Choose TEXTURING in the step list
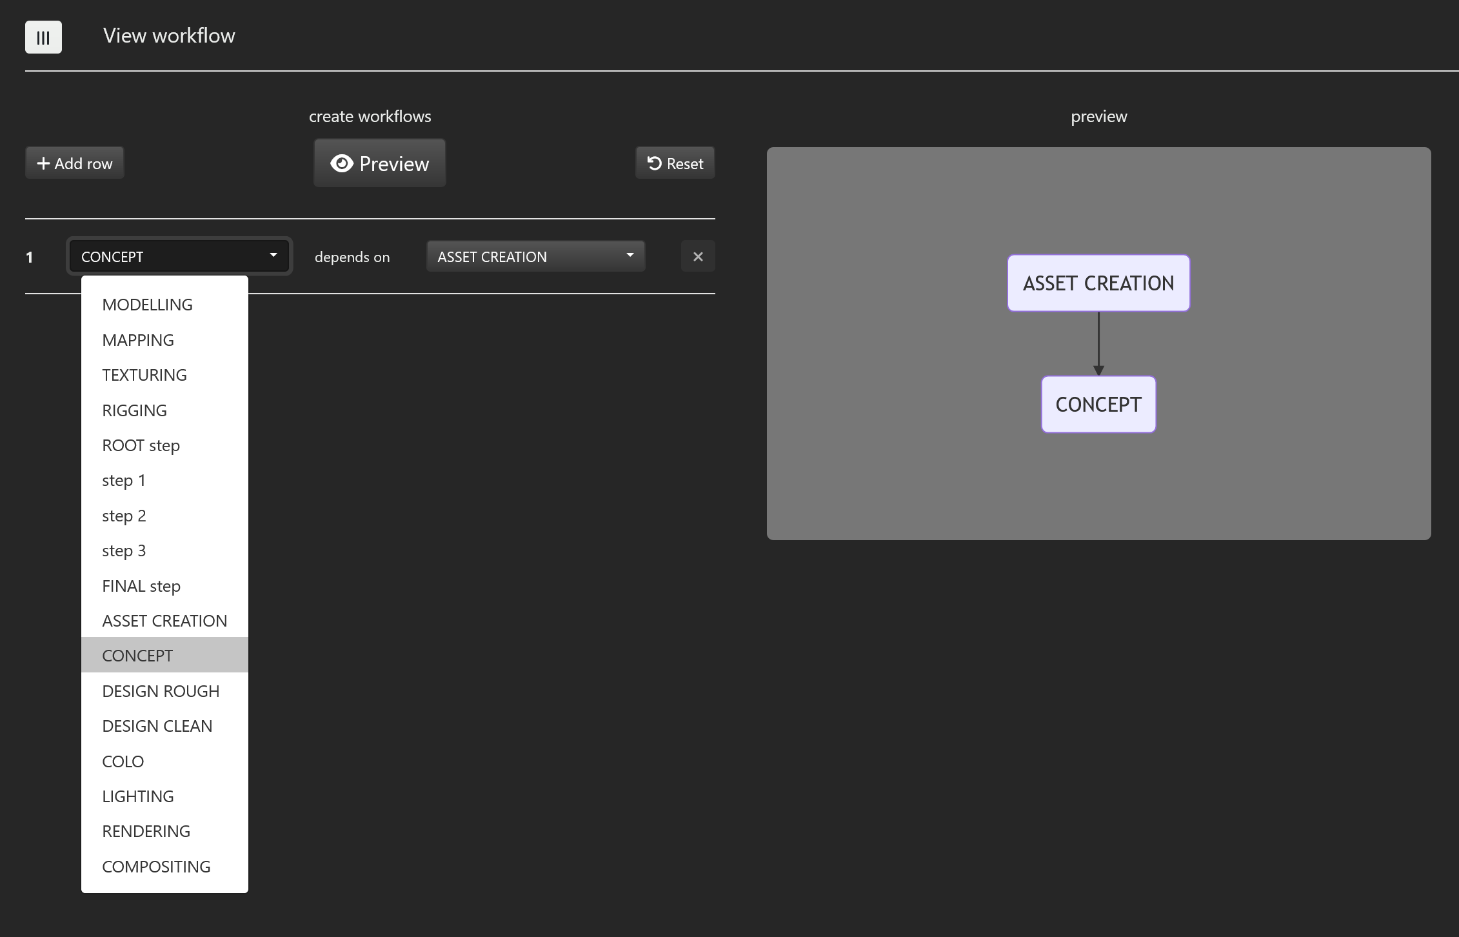 144,375
